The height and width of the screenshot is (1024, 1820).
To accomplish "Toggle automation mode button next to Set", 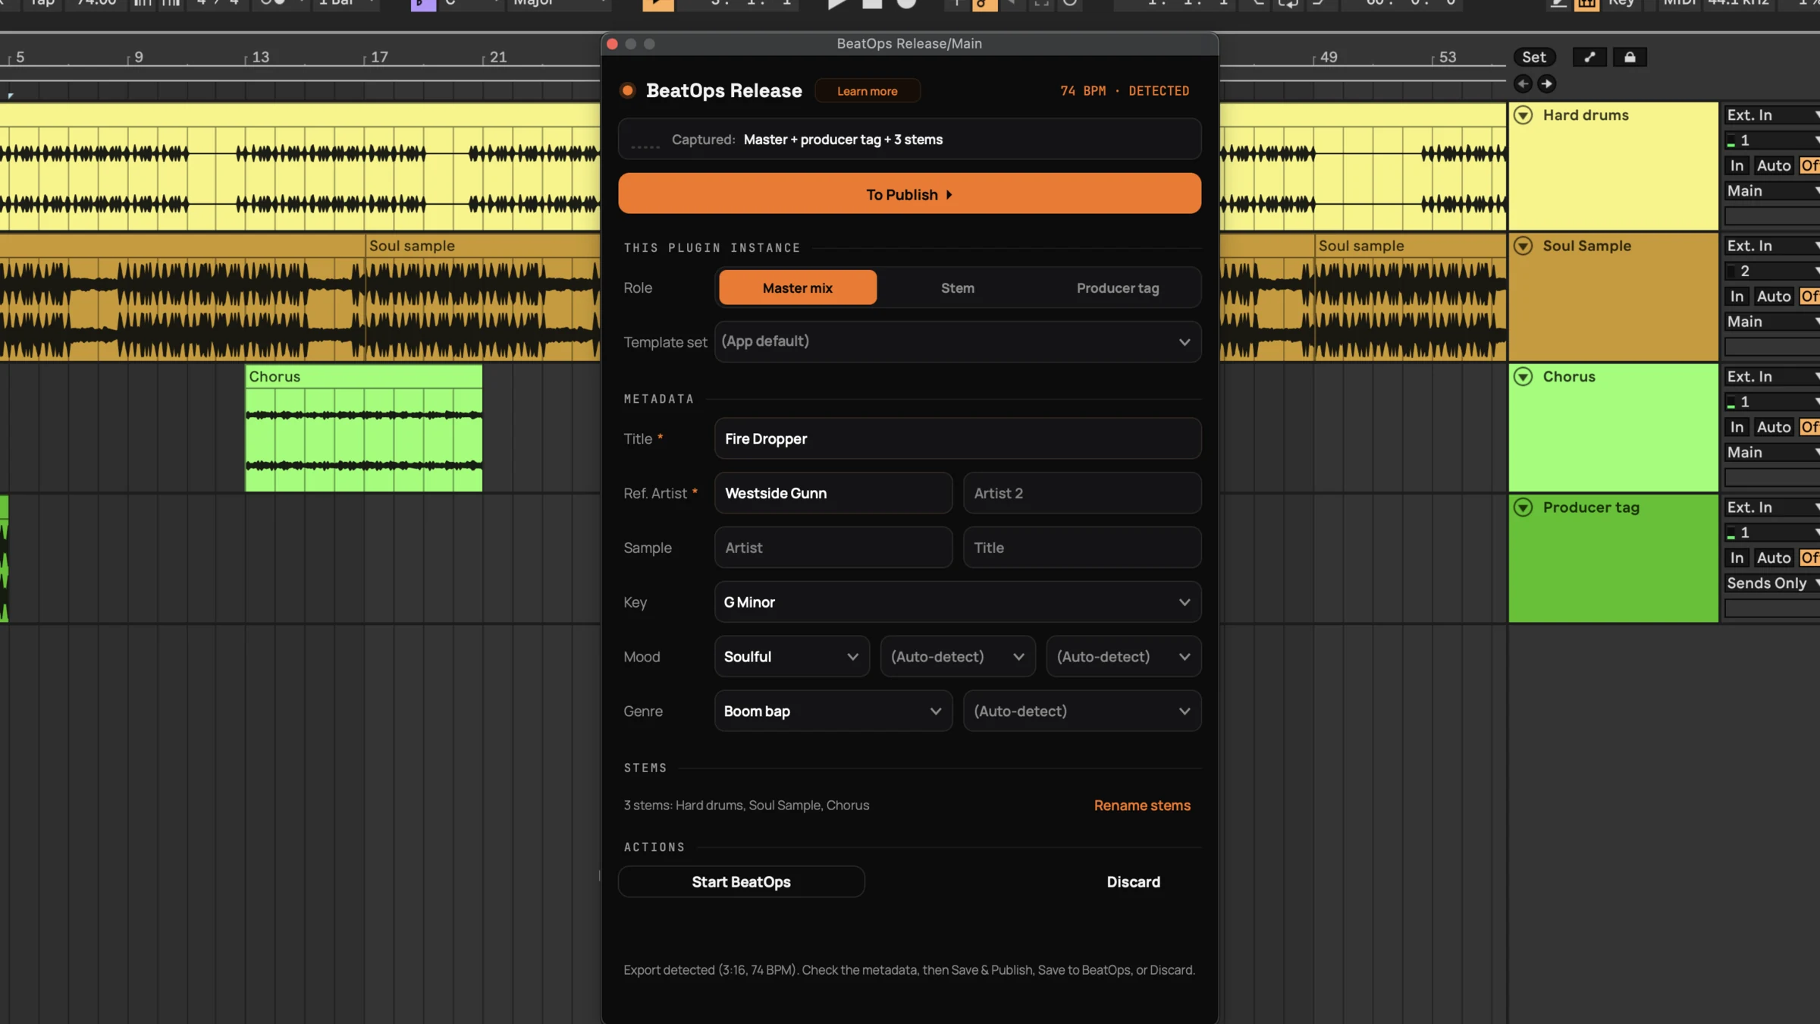I will (1589, 57).
